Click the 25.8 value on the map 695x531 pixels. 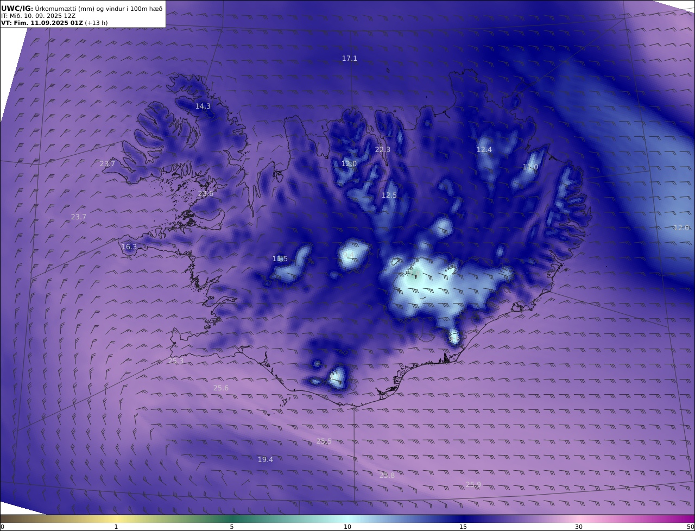(x=387, y=476)
